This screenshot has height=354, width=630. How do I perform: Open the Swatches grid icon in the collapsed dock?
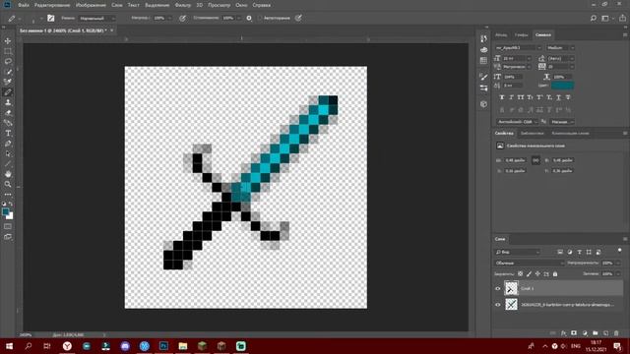coord(483,61)
